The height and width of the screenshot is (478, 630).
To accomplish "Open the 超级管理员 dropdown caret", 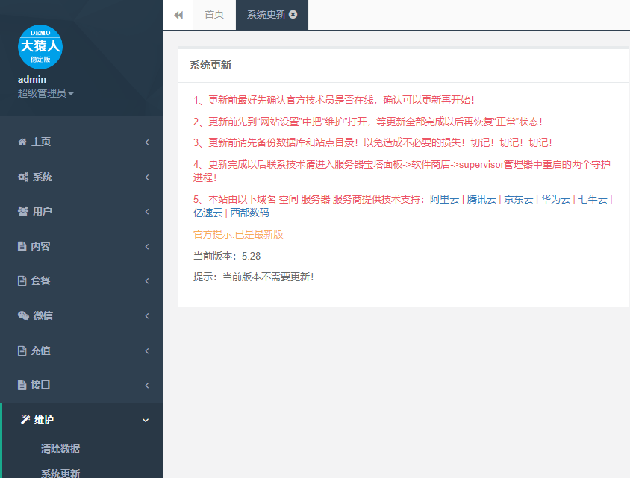I will [71, 94].
